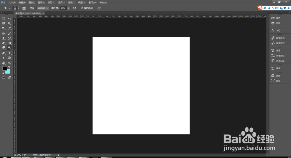Swap foreground and background colors
Viewport: 291px width, 158px height.
[x=9, y=67]
